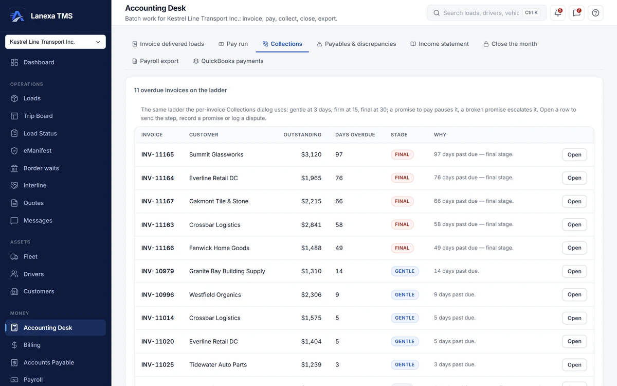Click '58 days past due — final stage.' text
This screenshot has width=617, height=386.
(x=474, y=224)
